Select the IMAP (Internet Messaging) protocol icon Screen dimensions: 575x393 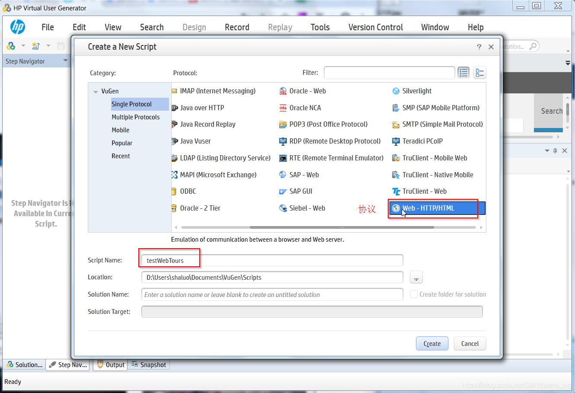[174, 91]
